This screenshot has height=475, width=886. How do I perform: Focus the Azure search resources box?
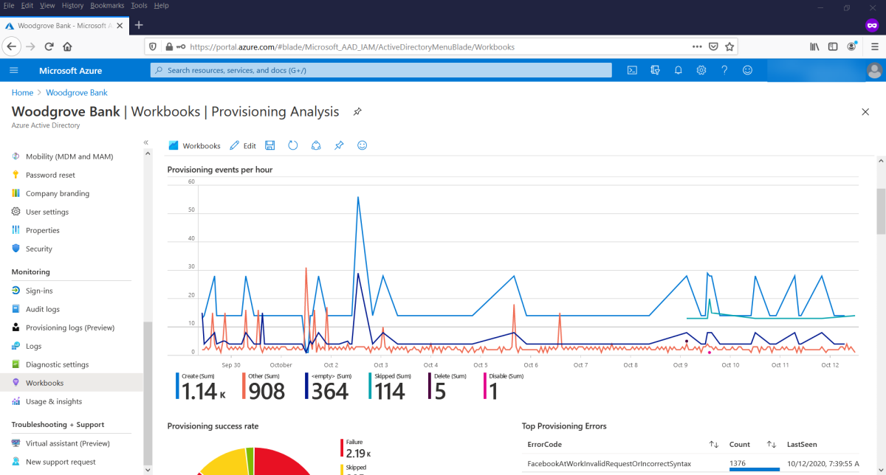coord(381,71)
